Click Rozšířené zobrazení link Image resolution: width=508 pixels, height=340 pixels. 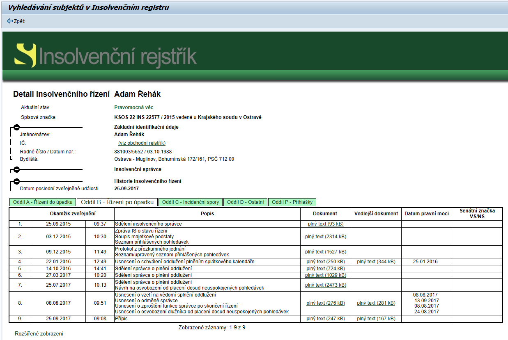click(x=39, y=334)
